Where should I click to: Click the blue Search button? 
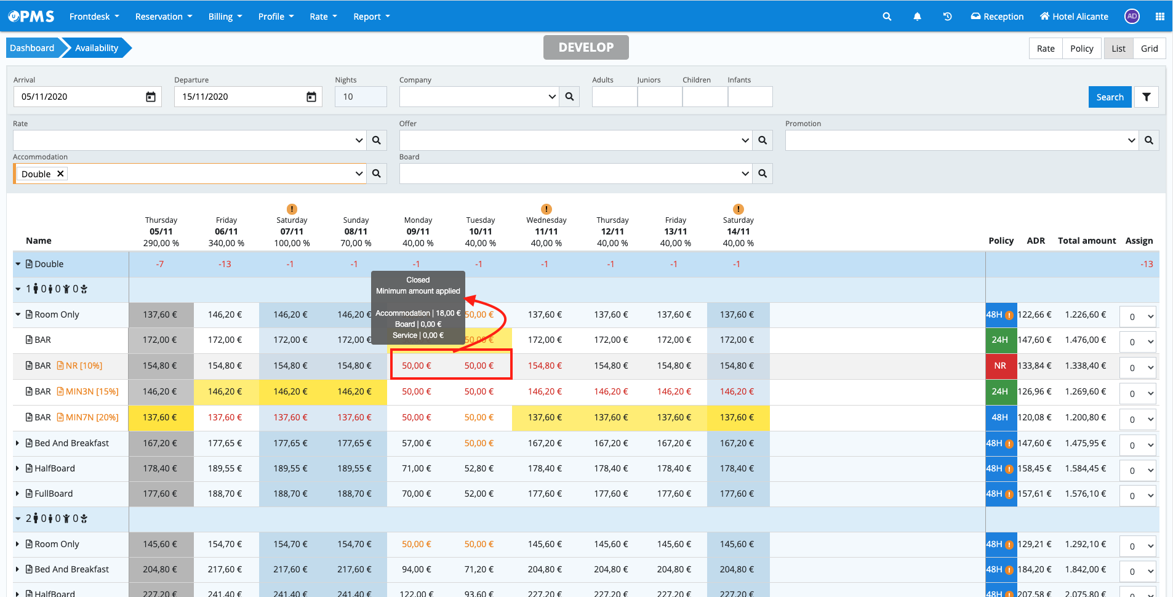[x=1109, y=97]
